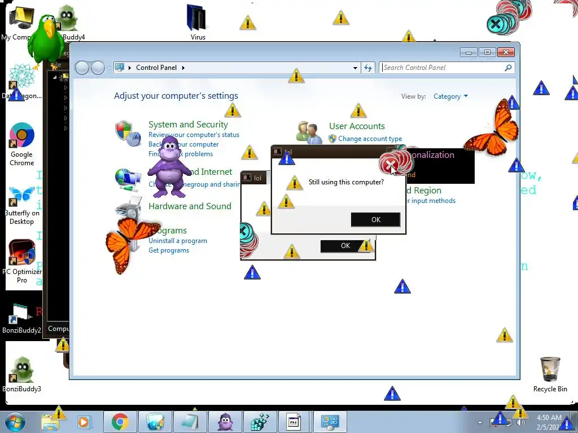This screenshot has height=433, width=578.
Task: Show hidden tray icons arrow
Action: [480, 422]
